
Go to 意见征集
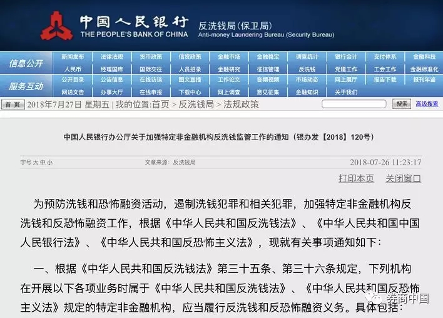click(268, 92)
